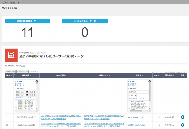This screenshot has height=129, width=189.
Task: Click the clock icon in first time field
Action: [x=35, y=92]
